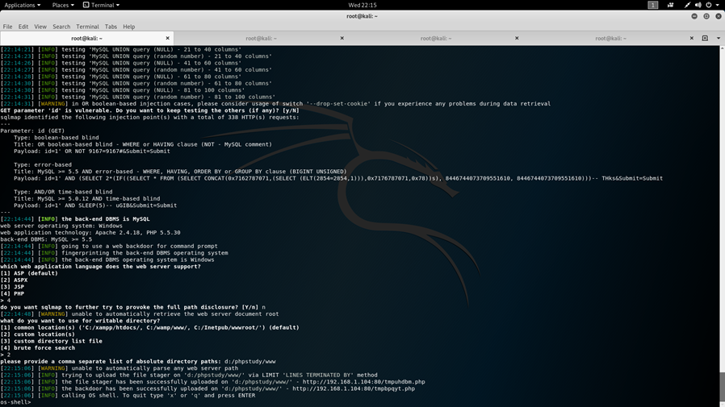
Task: Click 'Payload: id=1' AND SLEEP(5)' line
Action: (x=95, y=206)
